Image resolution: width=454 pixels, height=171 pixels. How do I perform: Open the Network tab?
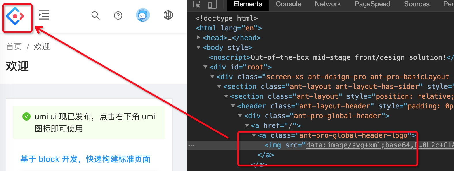[328, 4]
